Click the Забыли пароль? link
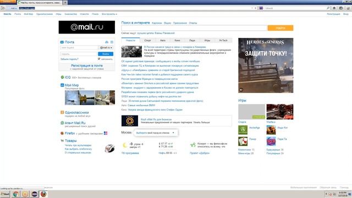 [x=69, y=59]
